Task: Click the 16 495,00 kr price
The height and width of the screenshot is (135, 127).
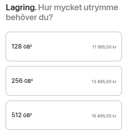Action: 104,116
